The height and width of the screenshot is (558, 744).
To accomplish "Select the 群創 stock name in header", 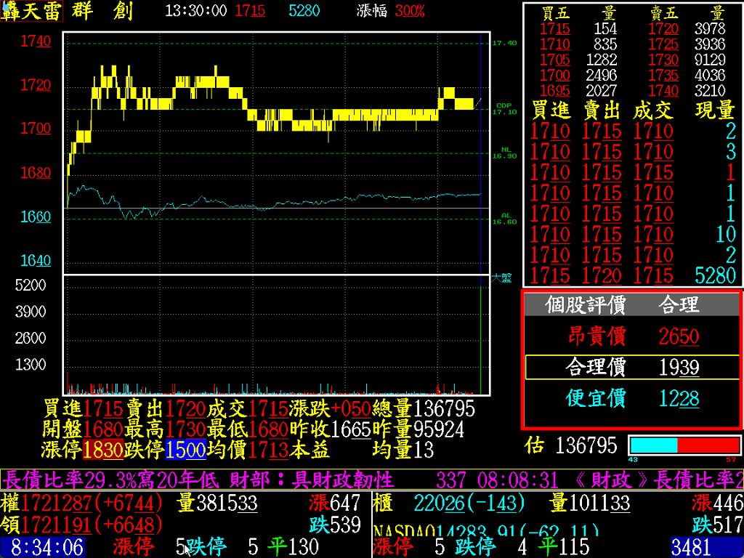I will pyautogui.click(x=102, y=11).
